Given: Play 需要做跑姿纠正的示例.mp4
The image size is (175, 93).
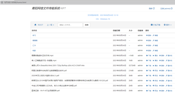Looking at the screenshot, I should tap(155, 56).
